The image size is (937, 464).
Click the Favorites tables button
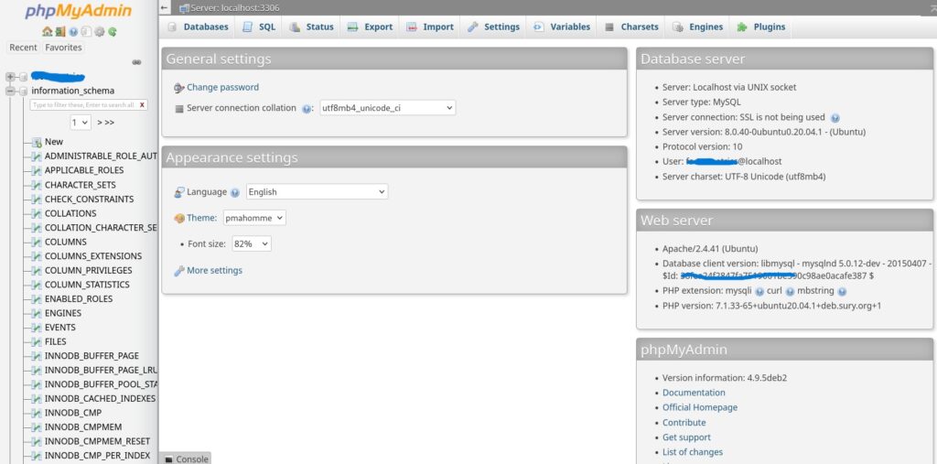click(63, 48)
